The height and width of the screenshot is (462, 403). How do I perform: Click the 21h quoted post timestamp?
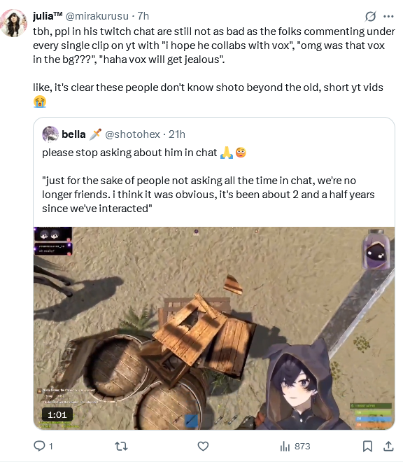pos(177,134)
